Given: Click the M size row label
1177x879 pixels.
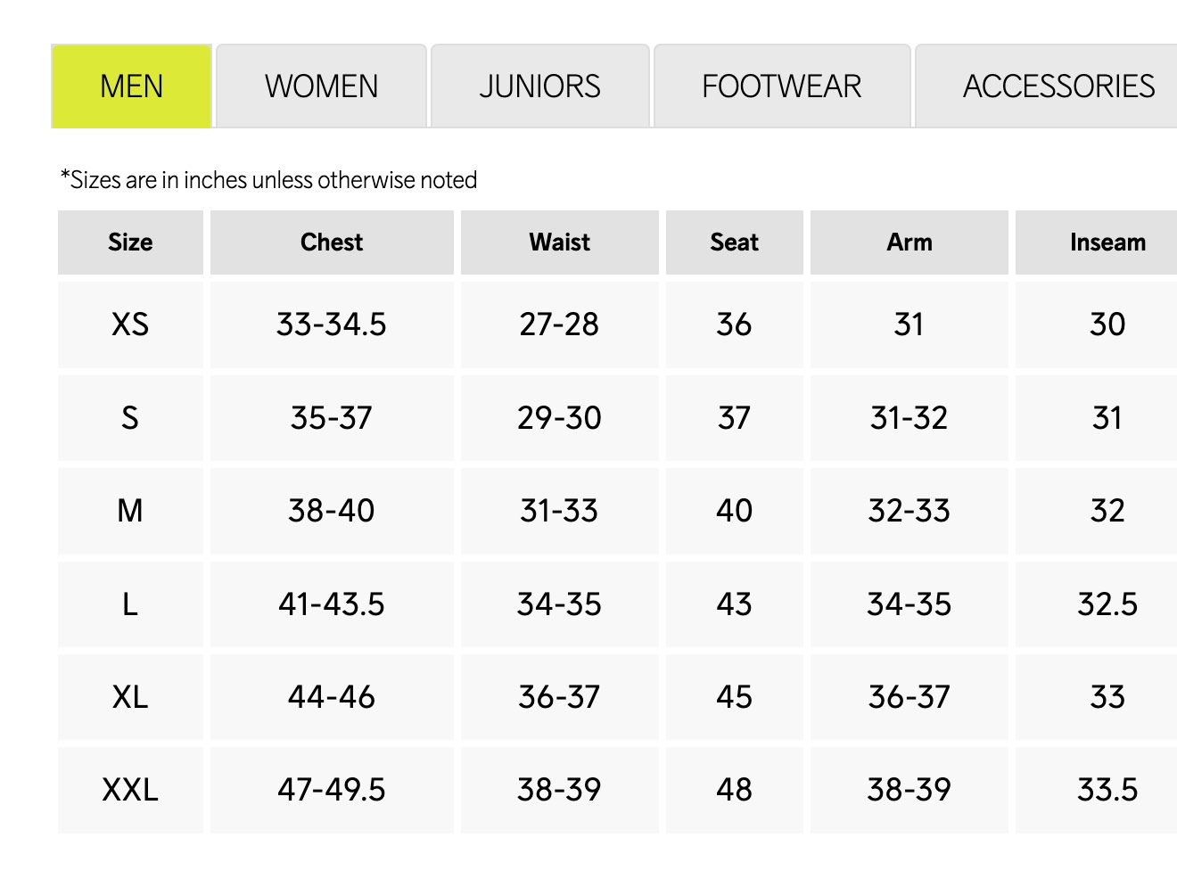Looking at the screenshot, I should [x=130, y=511].
